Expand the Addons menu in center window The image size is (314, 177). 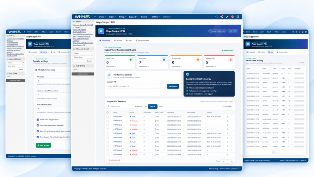(167, 17)
